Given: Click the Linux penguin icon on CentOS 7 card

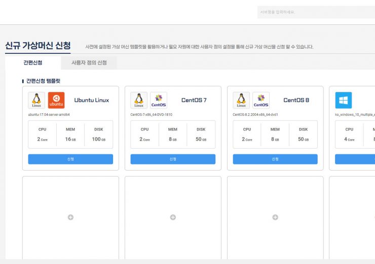Looking at the screenshot, I should tap(139, 100).
